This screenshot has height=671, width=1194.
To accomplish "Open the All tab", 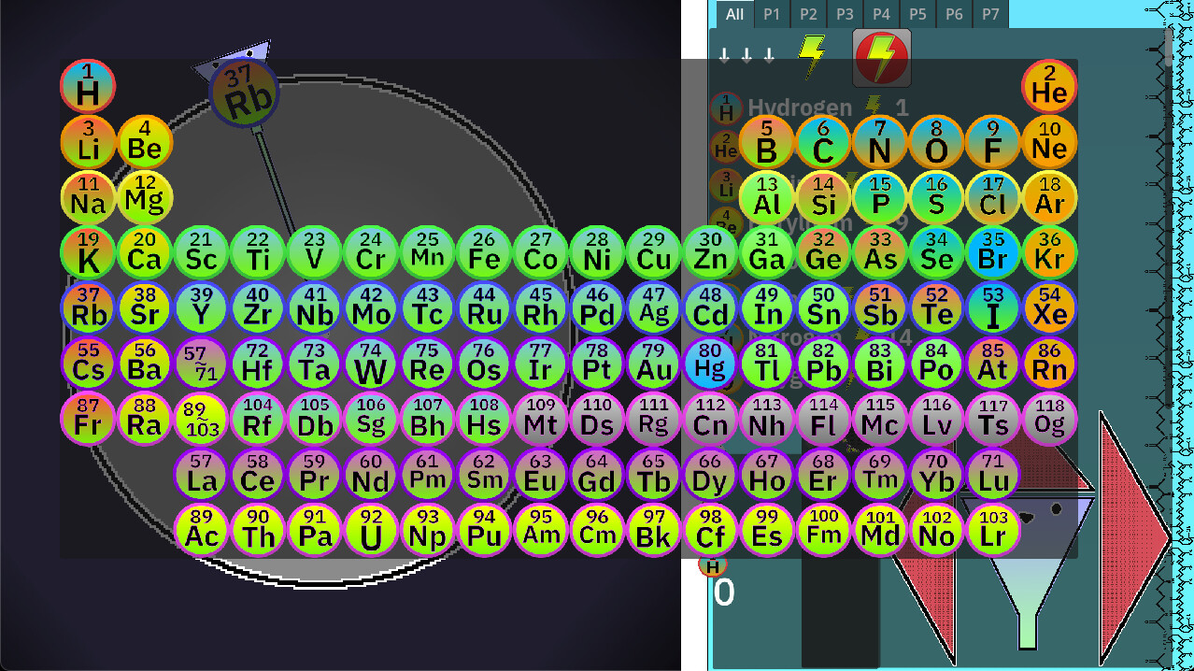I will coord(734,14).
